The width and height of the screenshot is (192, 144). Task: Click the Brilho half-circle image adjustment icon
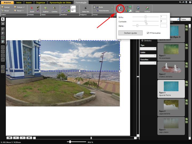coord(120,8)
